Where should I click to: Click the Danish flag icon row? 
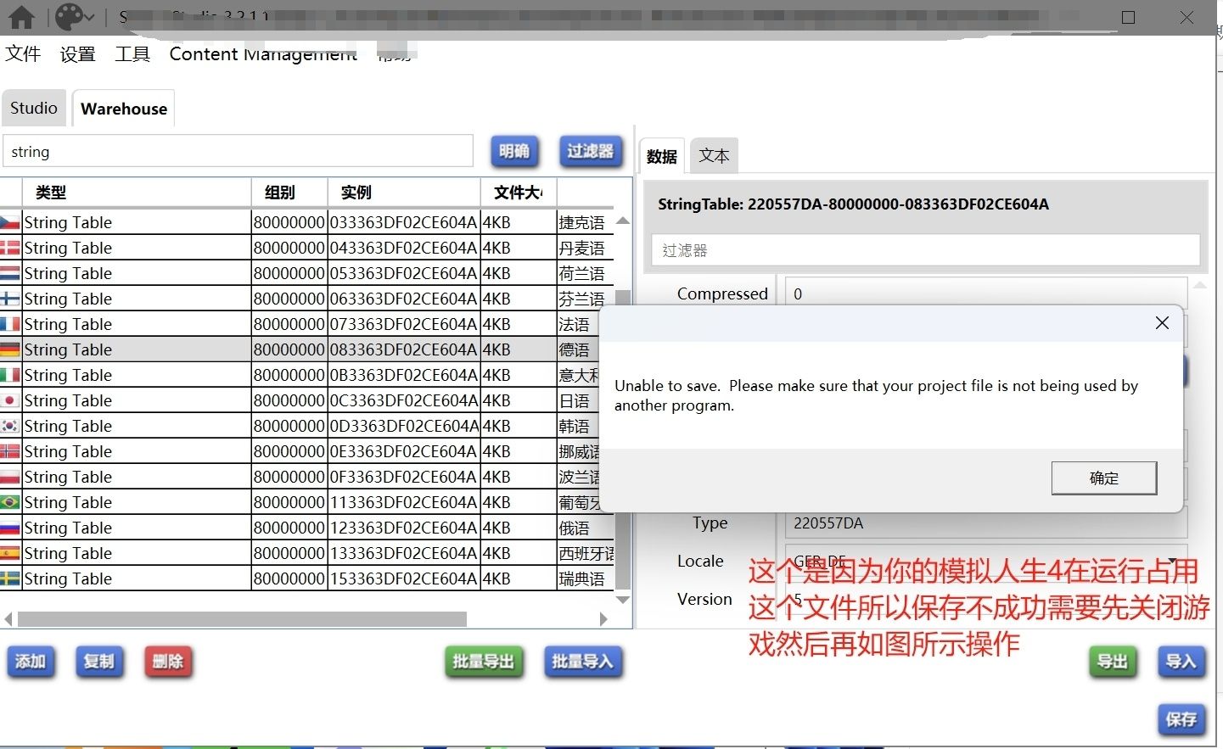pos(10,248)
